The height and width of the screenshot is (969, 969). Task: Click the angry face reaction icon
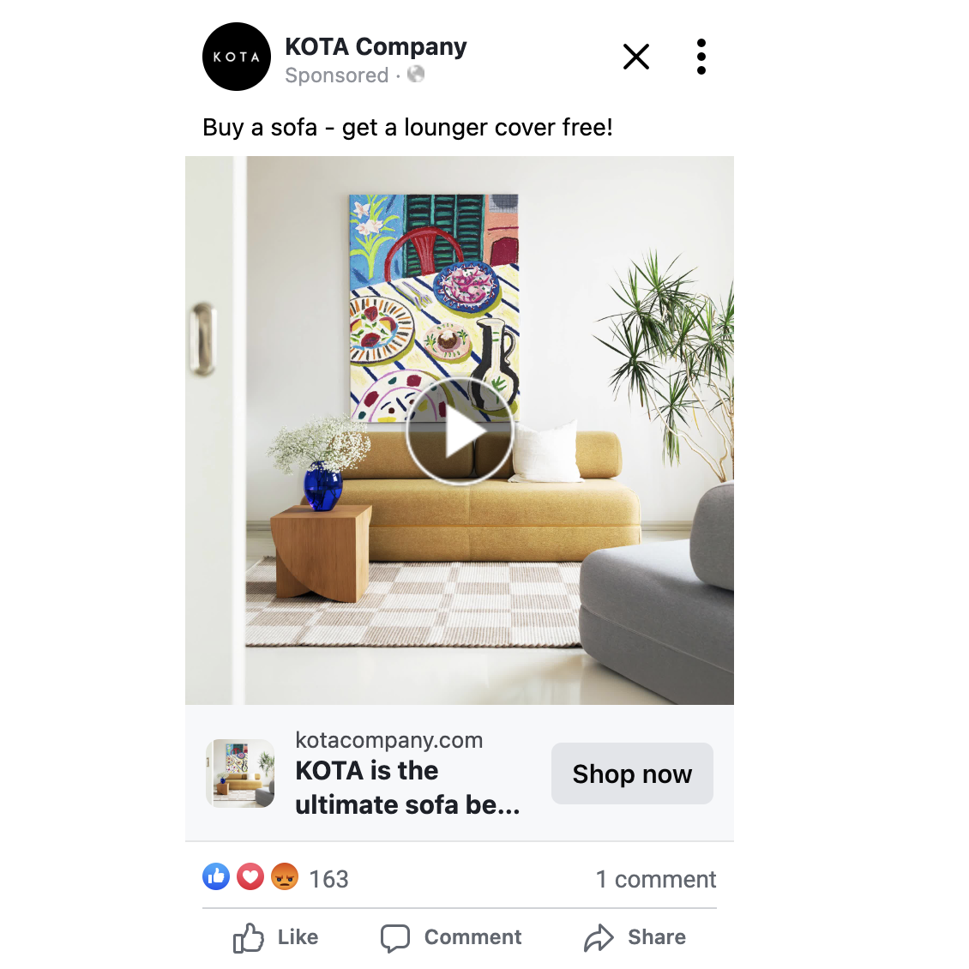click(x=285, y=876)
